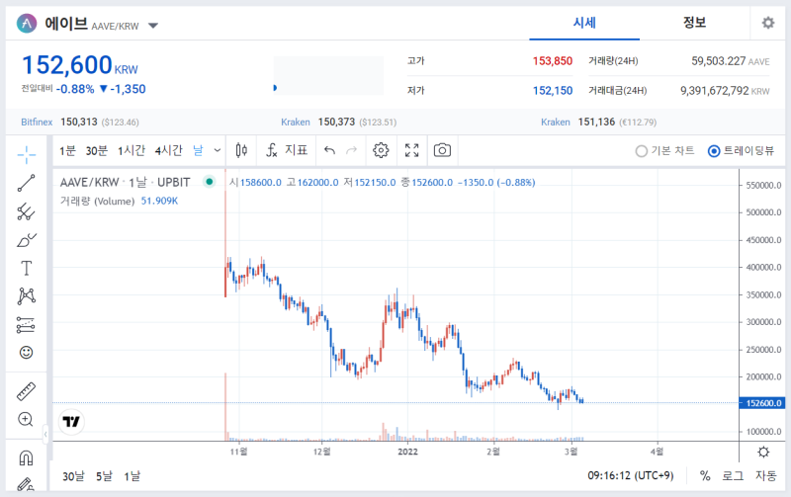Open the timezone 09:16:12 (UTC+9) menu
This screenshot has width=791, height=497.
[x=631, y=475]
